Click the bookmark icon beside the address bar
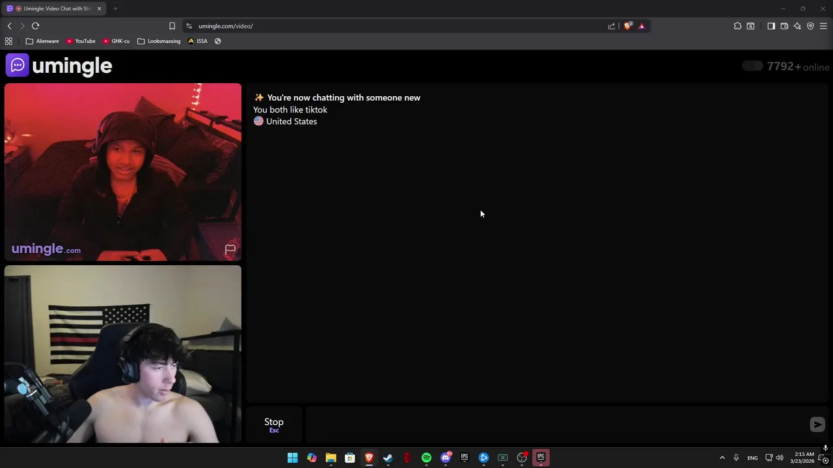 (172, 26)
